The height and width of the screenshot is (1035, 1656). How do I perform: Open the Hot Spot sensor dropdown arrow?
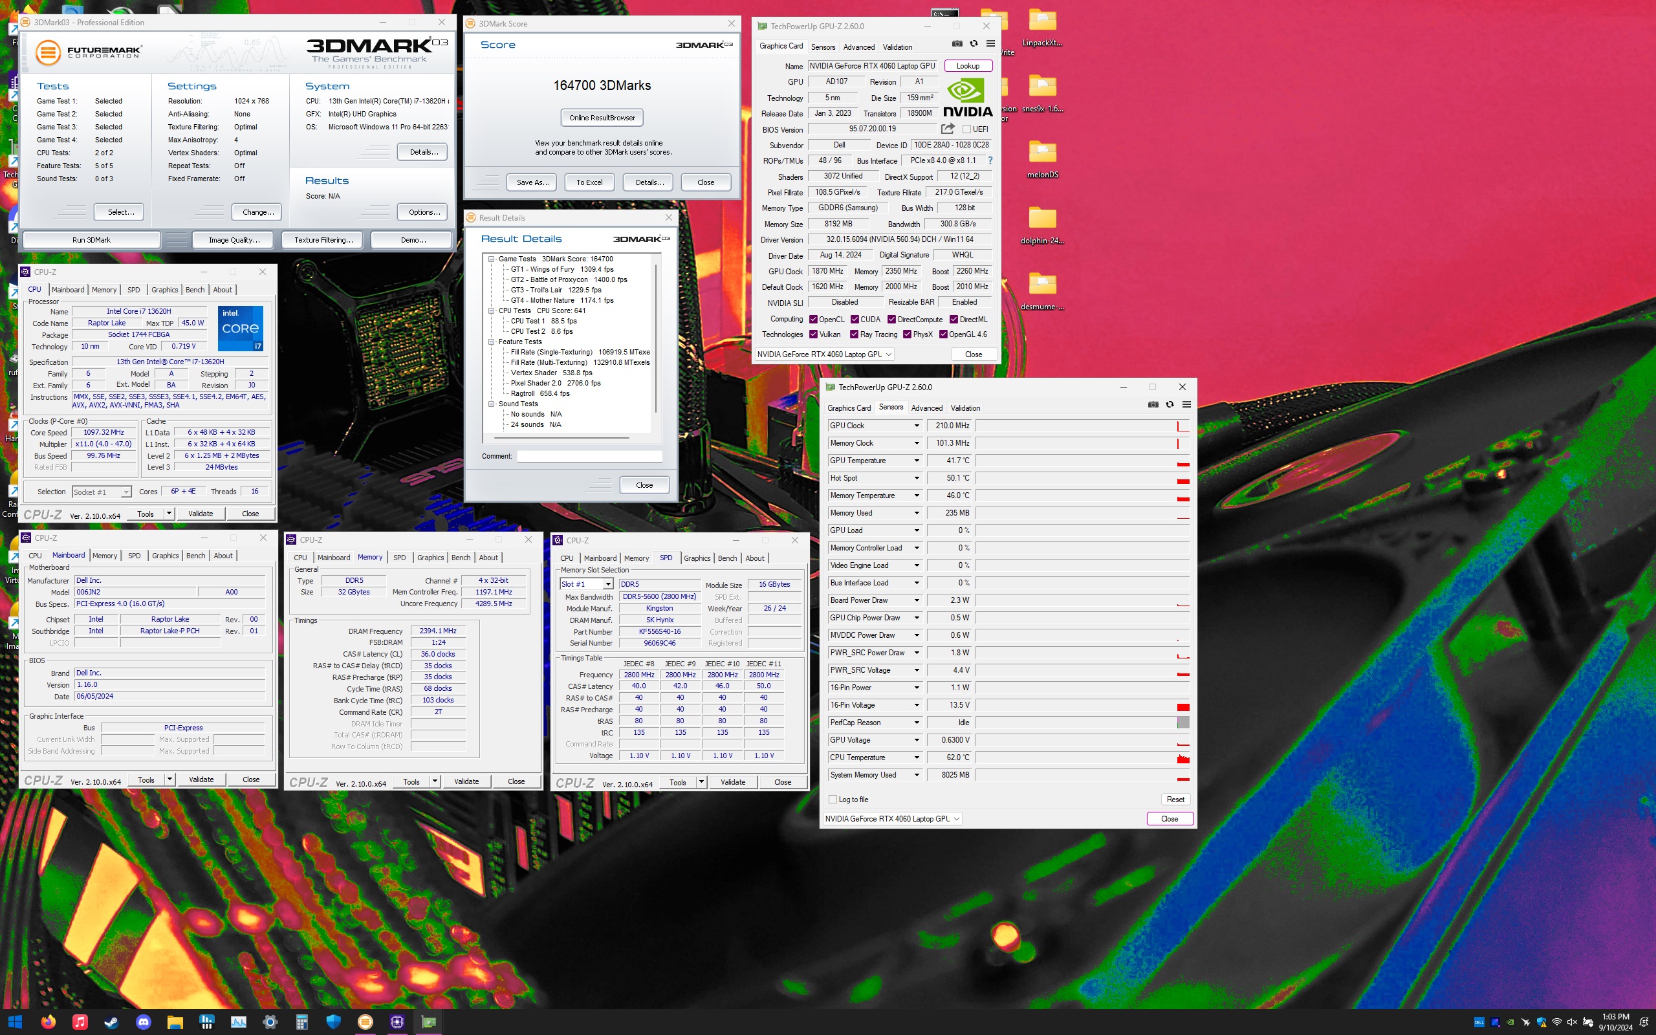[916, 478]
